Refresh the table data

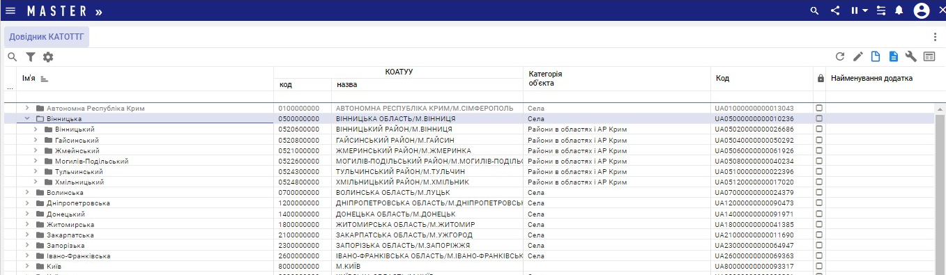840,57
